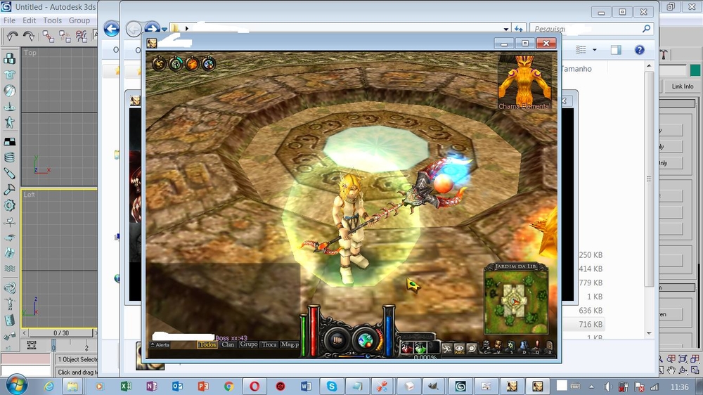The height and width of the screenshot is (395, 703).
Task: Open the skills icon labeled S
Action: (x=511, y=347)
